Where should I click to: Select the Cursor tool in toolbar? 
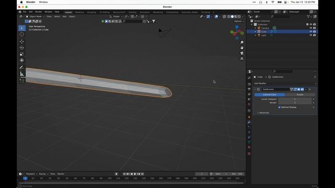click(x=22, y=34)
